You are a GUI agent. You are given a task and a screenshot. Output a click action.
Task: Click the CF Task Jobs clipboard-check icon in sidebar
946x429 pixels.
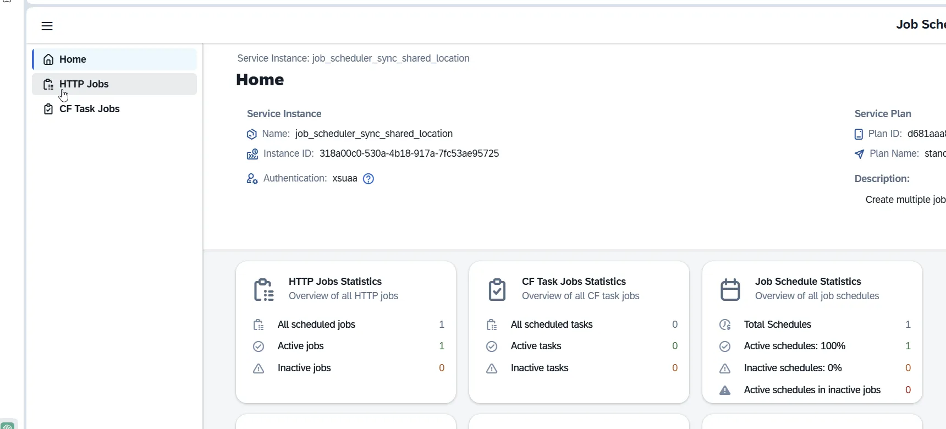click(48, 109)
